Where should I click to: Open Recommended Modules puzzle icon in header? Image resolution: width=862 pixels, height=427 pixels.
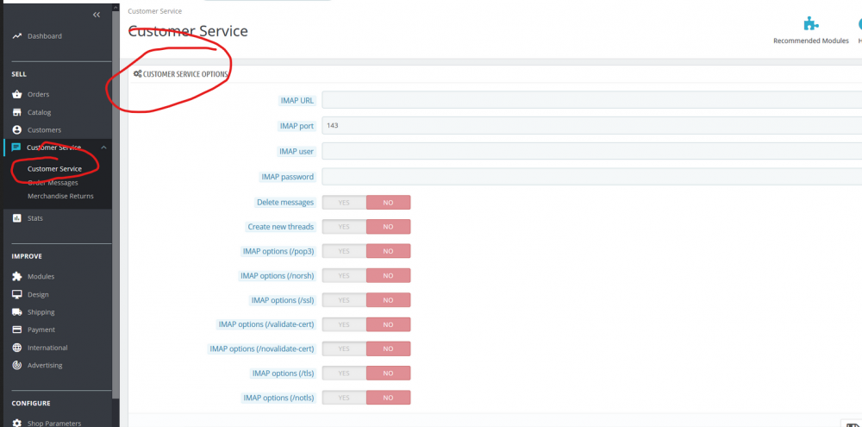click(811, 23)
